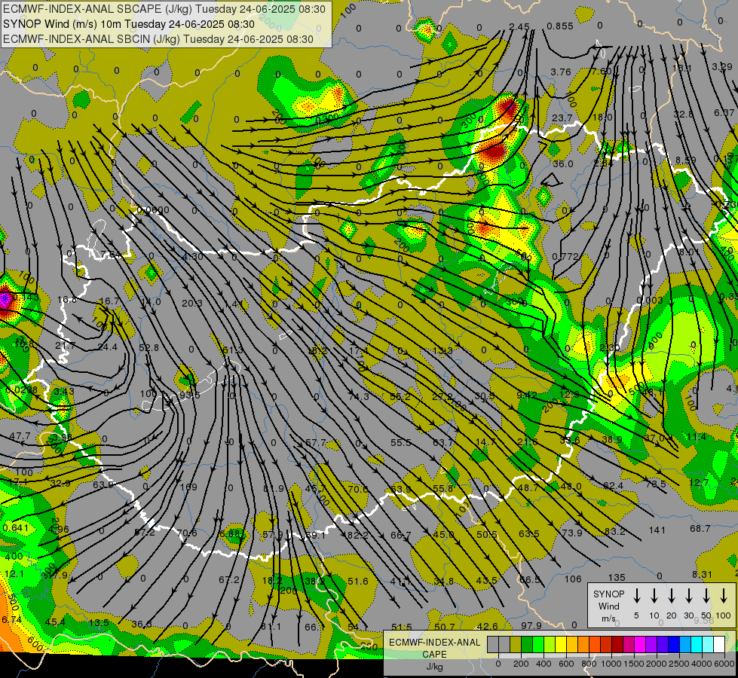Click the map value '3.43'
Viewport: 738px width, 678px height.
pyautogui.click(x=63, y=391)
